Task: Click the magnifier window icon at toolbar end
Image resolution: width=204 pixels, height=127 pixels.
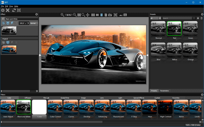Action: click(125, 15)
